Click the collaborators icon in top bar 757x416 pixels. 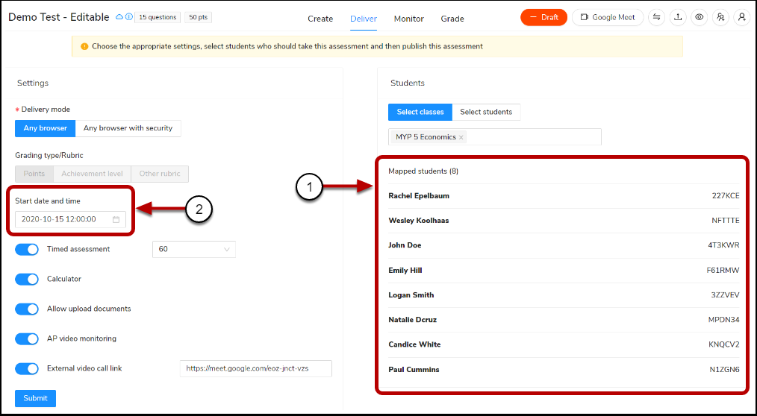tap(720, 17)
